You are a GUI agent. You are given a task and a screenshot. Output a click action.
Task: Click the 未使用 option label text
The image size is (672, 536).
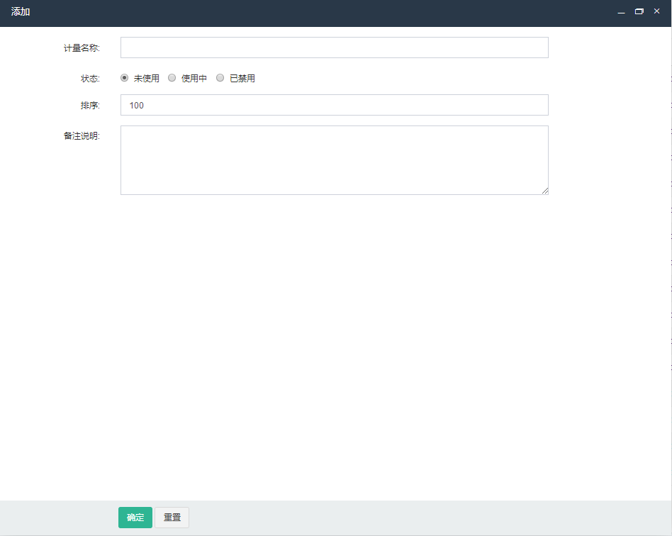pyautogui.click(x=146, y=79)
